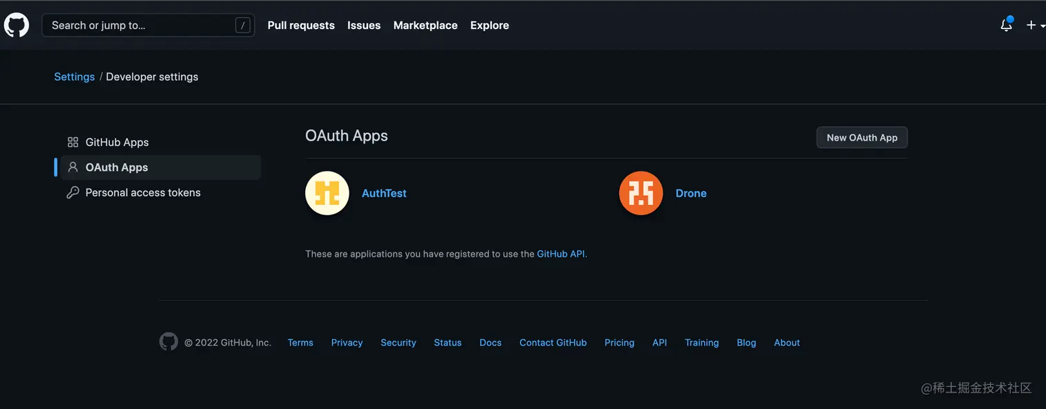Viewport: 1046px width, 409px height.
Task: Open the Docs footer link
Action: (490, 343)
